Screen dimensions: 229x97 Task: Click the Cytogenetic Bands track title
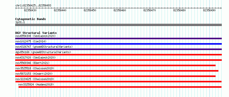click(31, 19)
